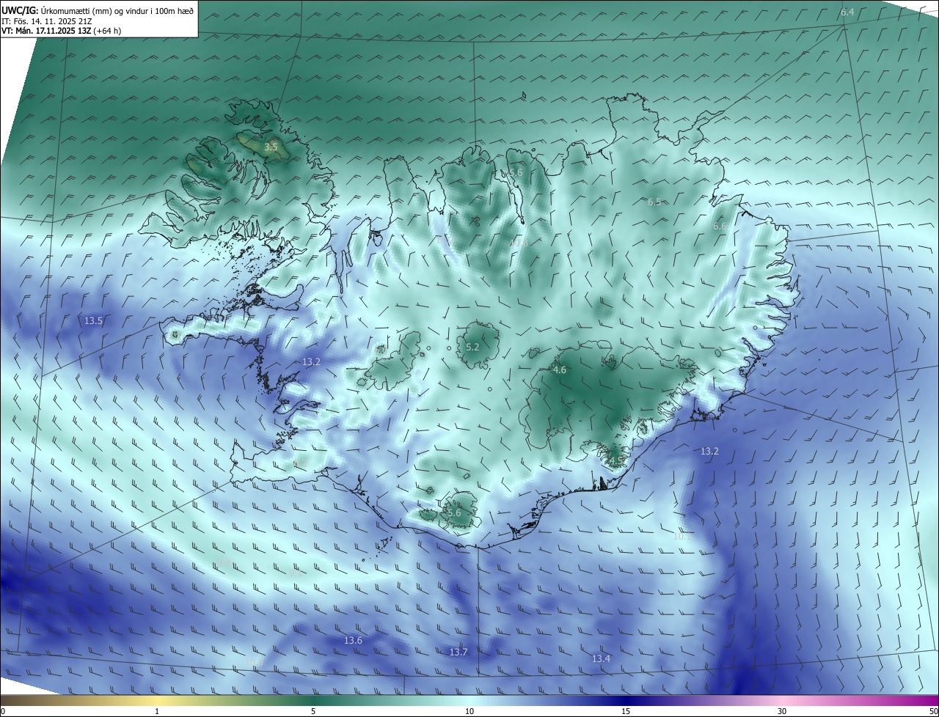Click the colorbar tick label 50
Image resolution: width=939 pixels, height=717 pixels.
pos(933,711)
